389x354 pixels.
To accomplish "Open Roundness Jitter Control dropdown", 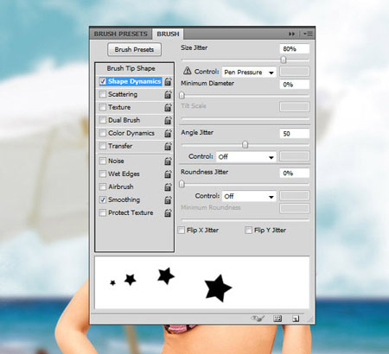I will coord(249,196).
